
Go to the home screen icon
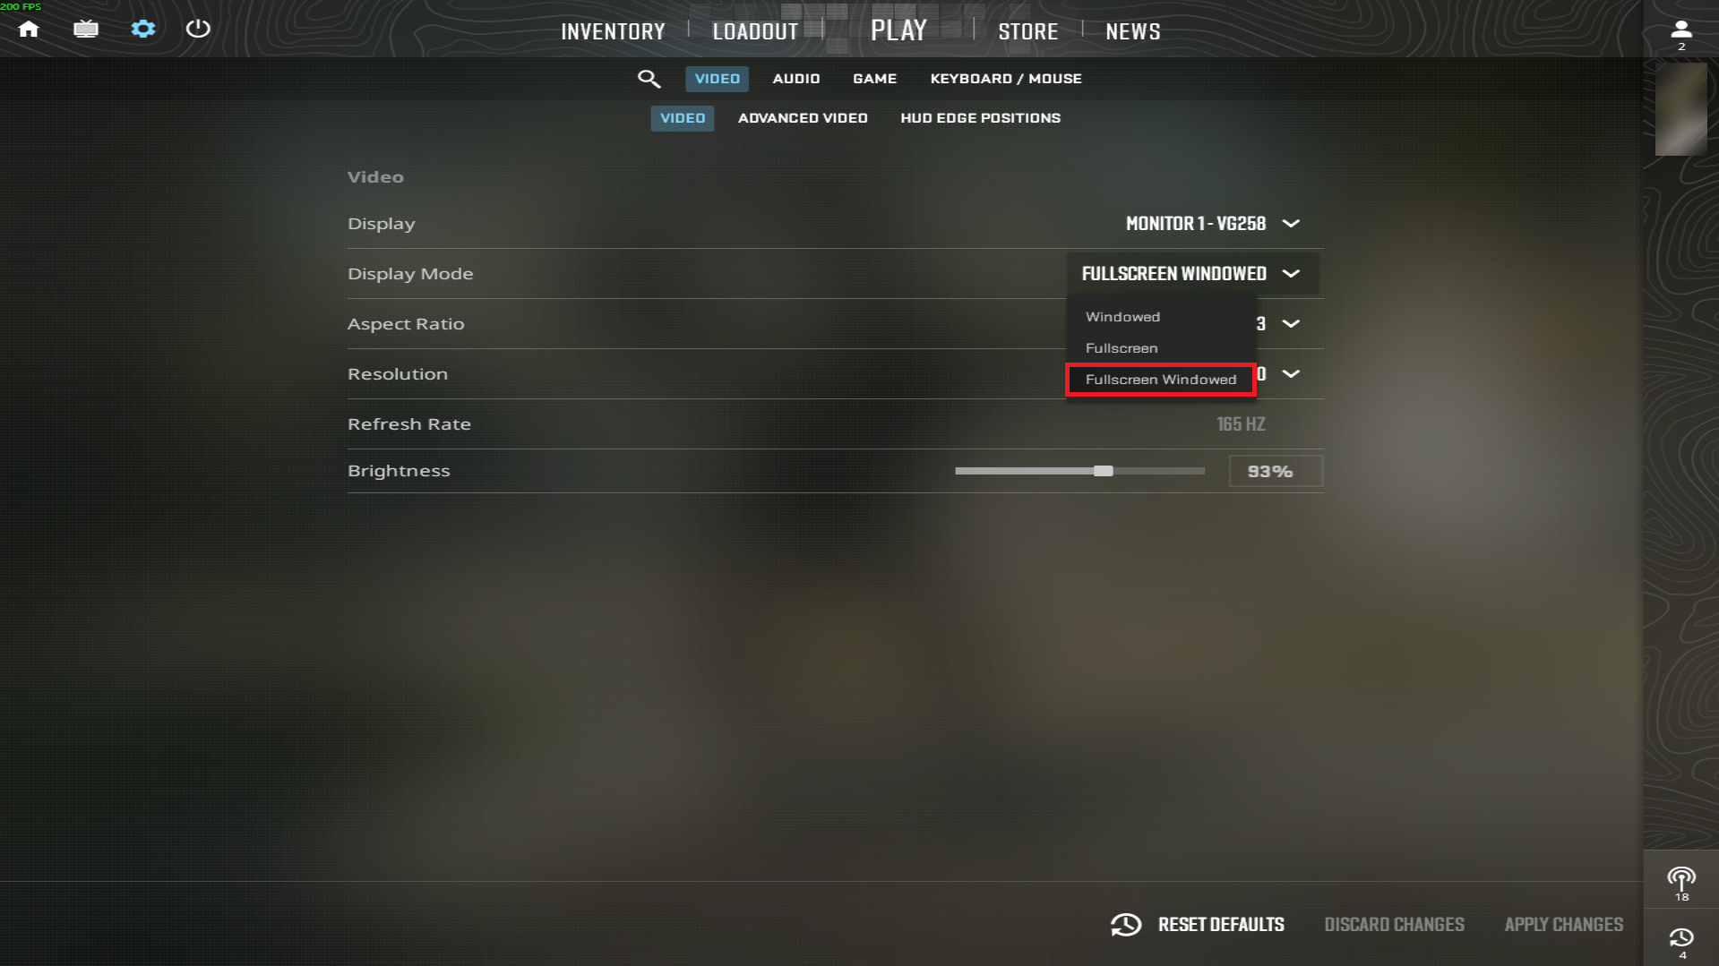point(29,29)
